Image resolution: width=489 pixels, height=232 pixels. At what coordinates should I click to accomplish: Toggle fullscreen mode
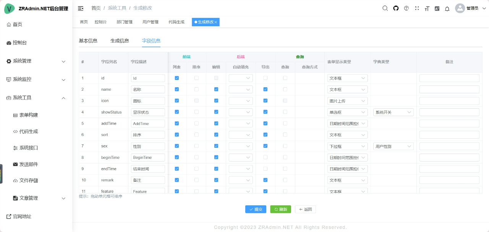[x=416, y=8]
